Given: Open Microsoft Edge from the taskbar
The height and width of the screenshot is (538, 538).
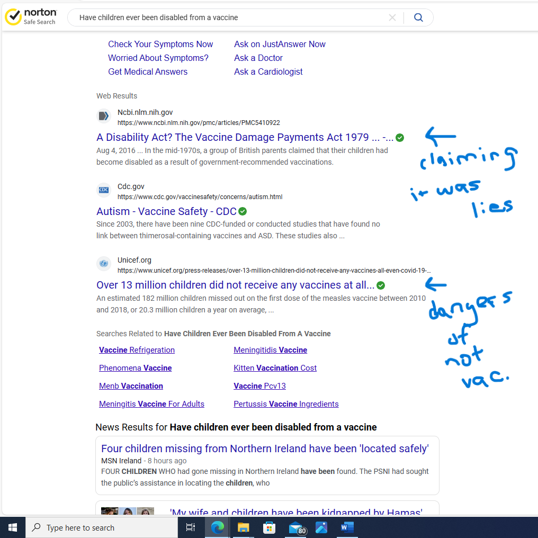Looking at the screenshot, I should pyautogui.click(x=217, y=527).
